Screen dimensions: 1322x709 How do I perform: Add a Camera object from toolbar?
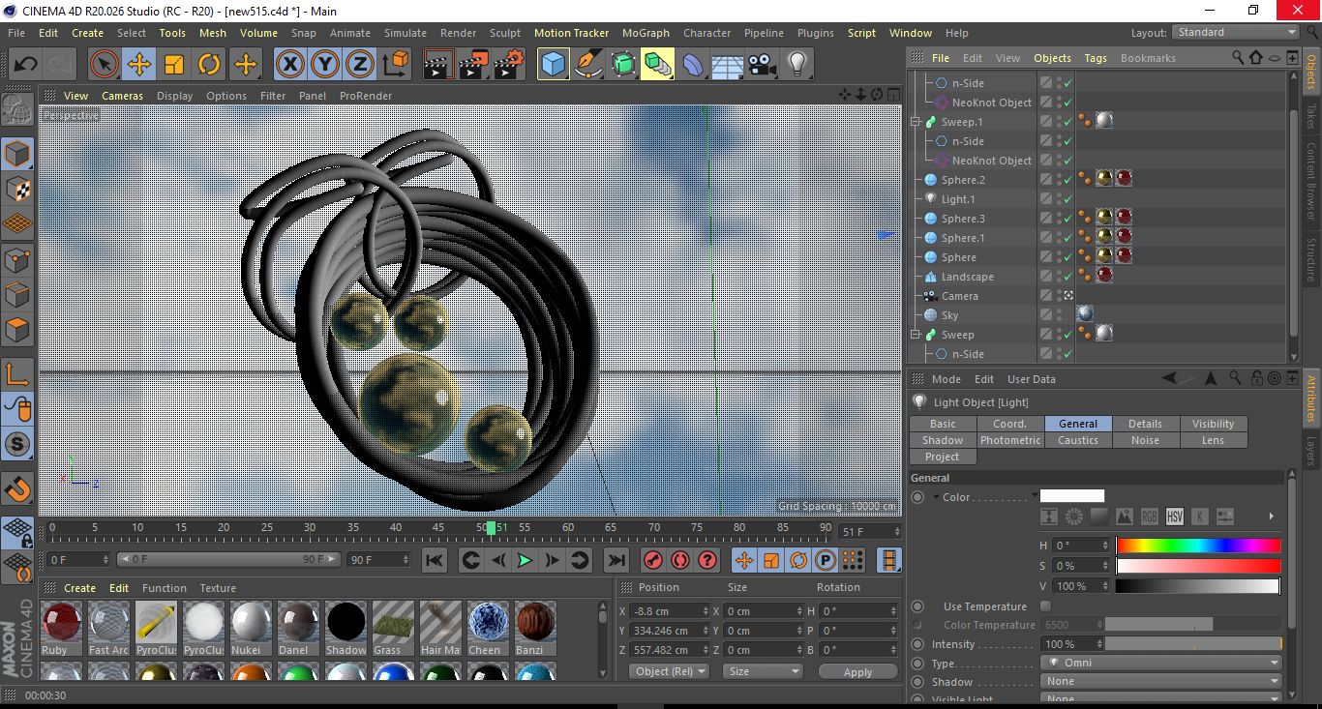[762, 65]
